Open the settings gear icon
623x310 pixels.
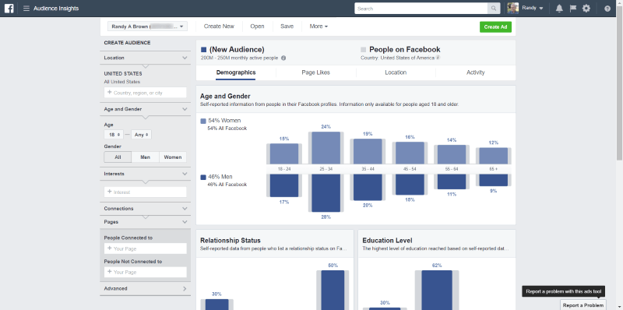coord(586,9)
